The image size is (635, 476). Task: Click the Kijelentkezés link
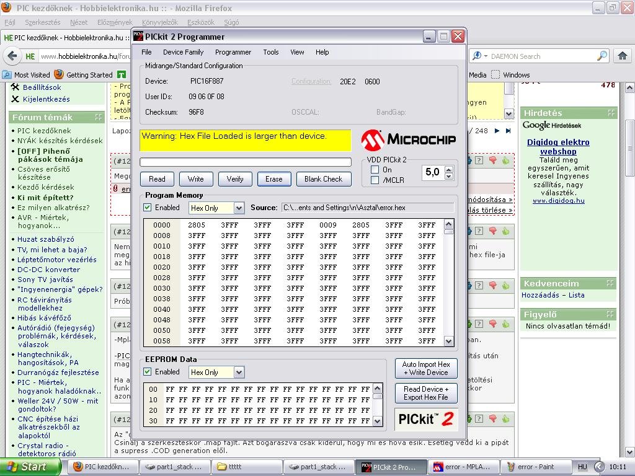[x=46, y=99]
